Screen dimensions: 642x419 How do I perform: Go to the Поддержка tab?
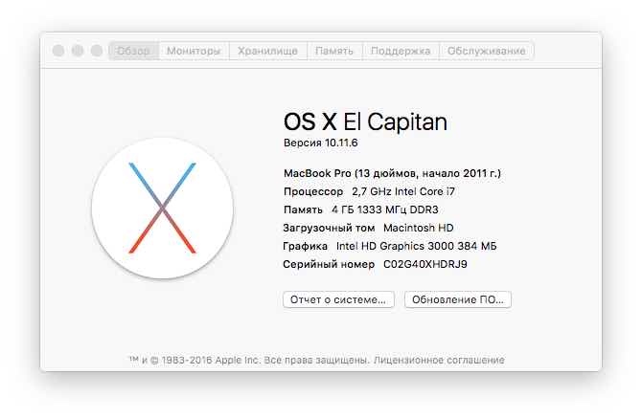(x=401, y=51)
